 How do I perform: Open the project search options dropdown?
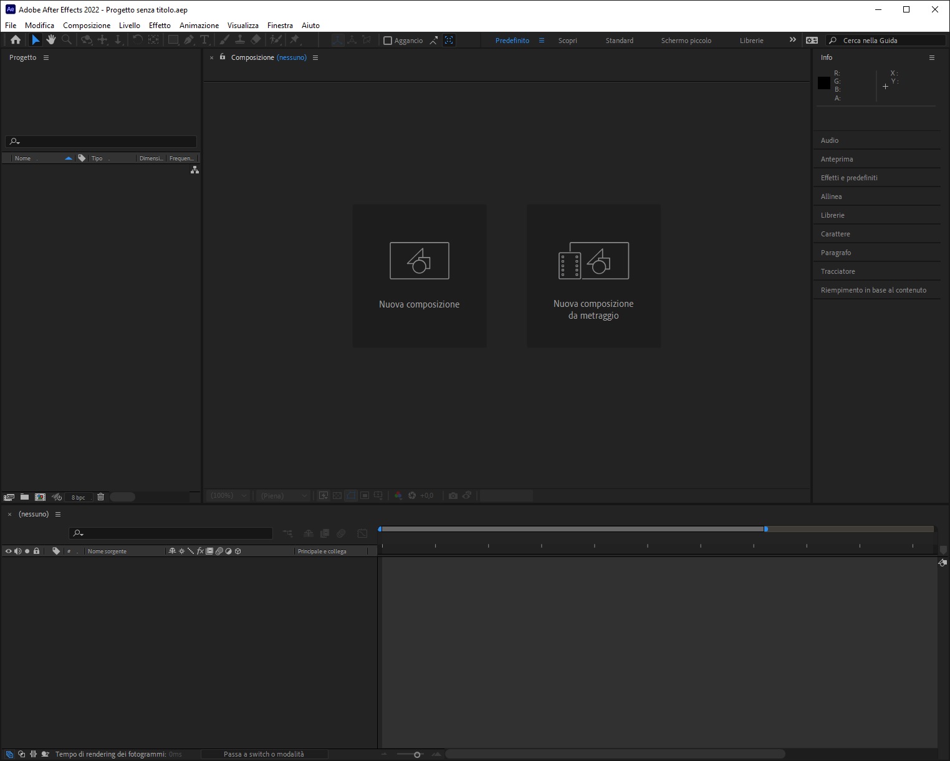pos(15,142)
